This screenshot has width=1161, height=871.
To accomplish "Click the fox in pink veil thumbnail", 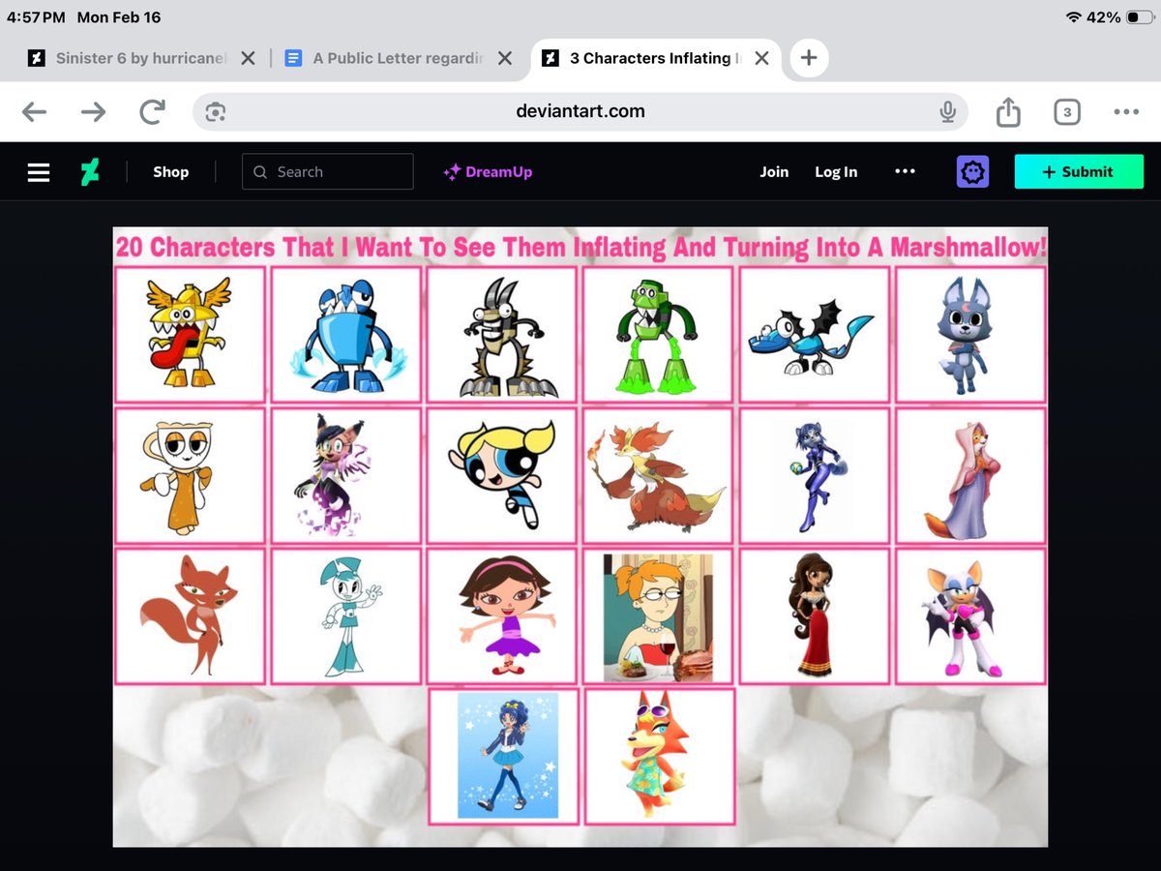I will click(x=970, y=475).
